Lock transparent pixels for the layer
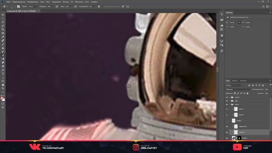 [235, 93]
